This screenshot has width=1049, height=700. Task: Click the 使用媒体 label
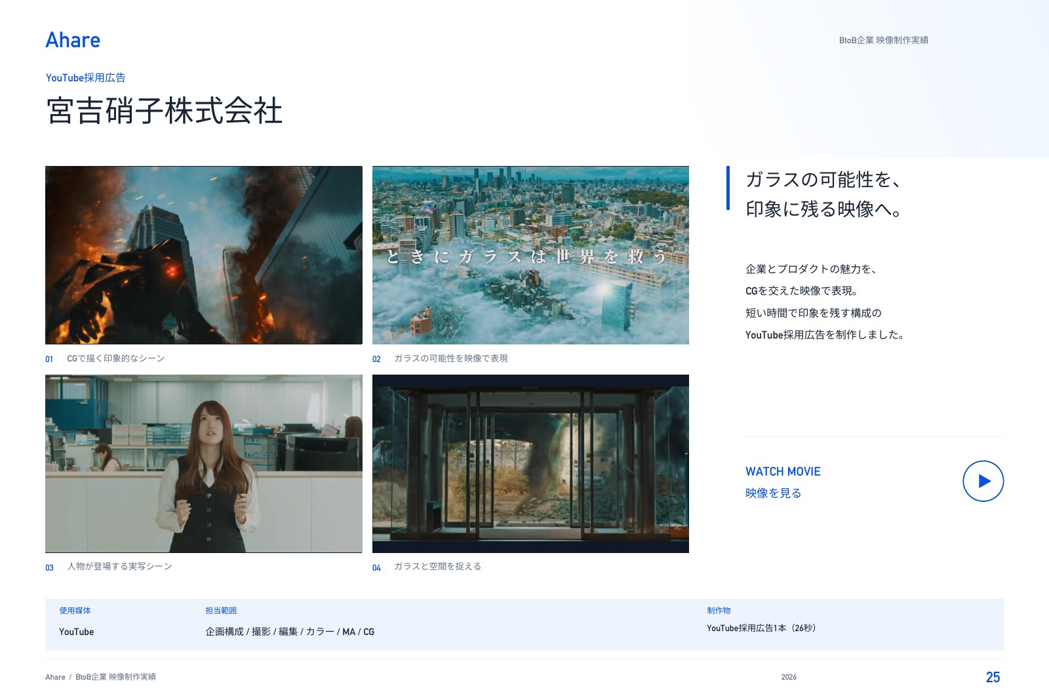click(75, 611)
